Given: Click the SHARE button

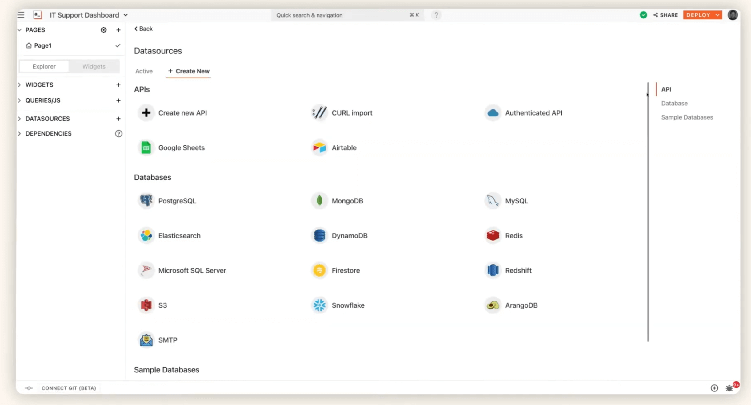Looking at the screenshot, I should click(x=665, y=15).
